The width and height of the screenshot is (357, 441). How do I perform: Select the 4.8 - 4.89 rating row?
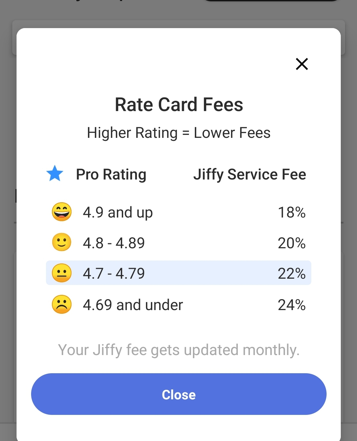tap(179, 243)
